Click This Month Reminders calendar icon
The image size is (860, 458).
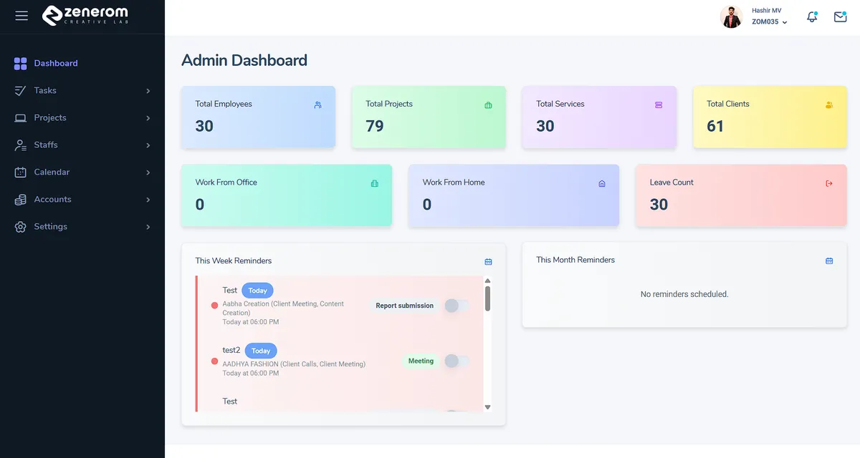coord(829,261)
